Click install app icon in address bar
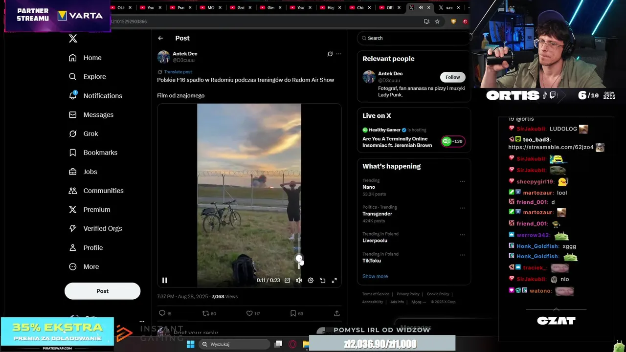626x352 pixels. pos(426,22)
